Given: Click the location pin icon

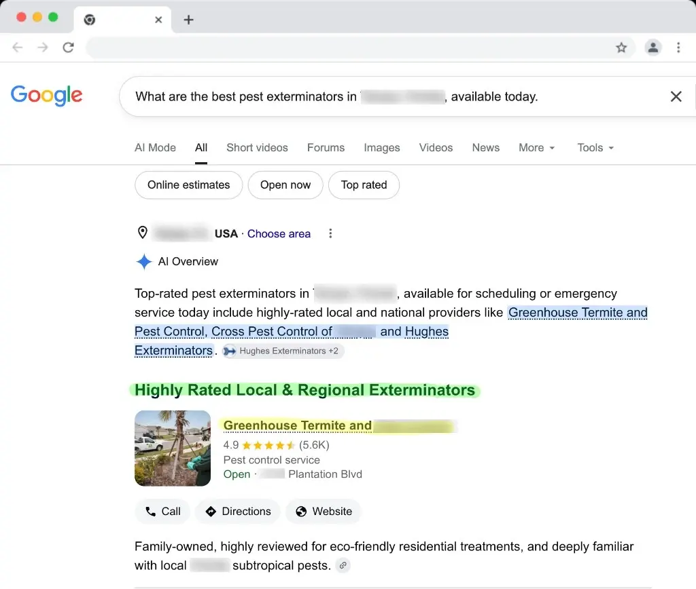Looking at the screenshot, I should pos(143,233).
